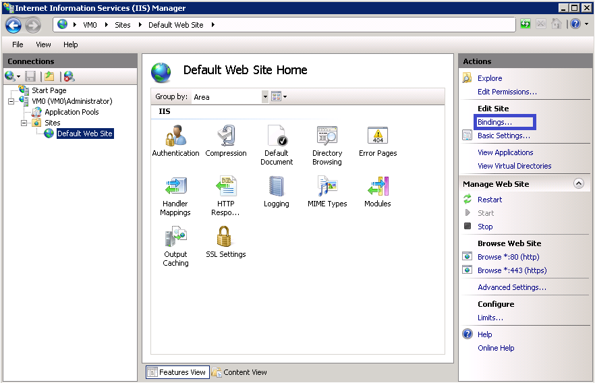The height and width of the screenshot is (383, 595).
Task: Click the Edit Permissions... link
Action: coord(507,92)
